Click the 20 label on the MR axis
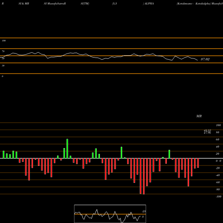223x223 pixels. tap(218, 154)
